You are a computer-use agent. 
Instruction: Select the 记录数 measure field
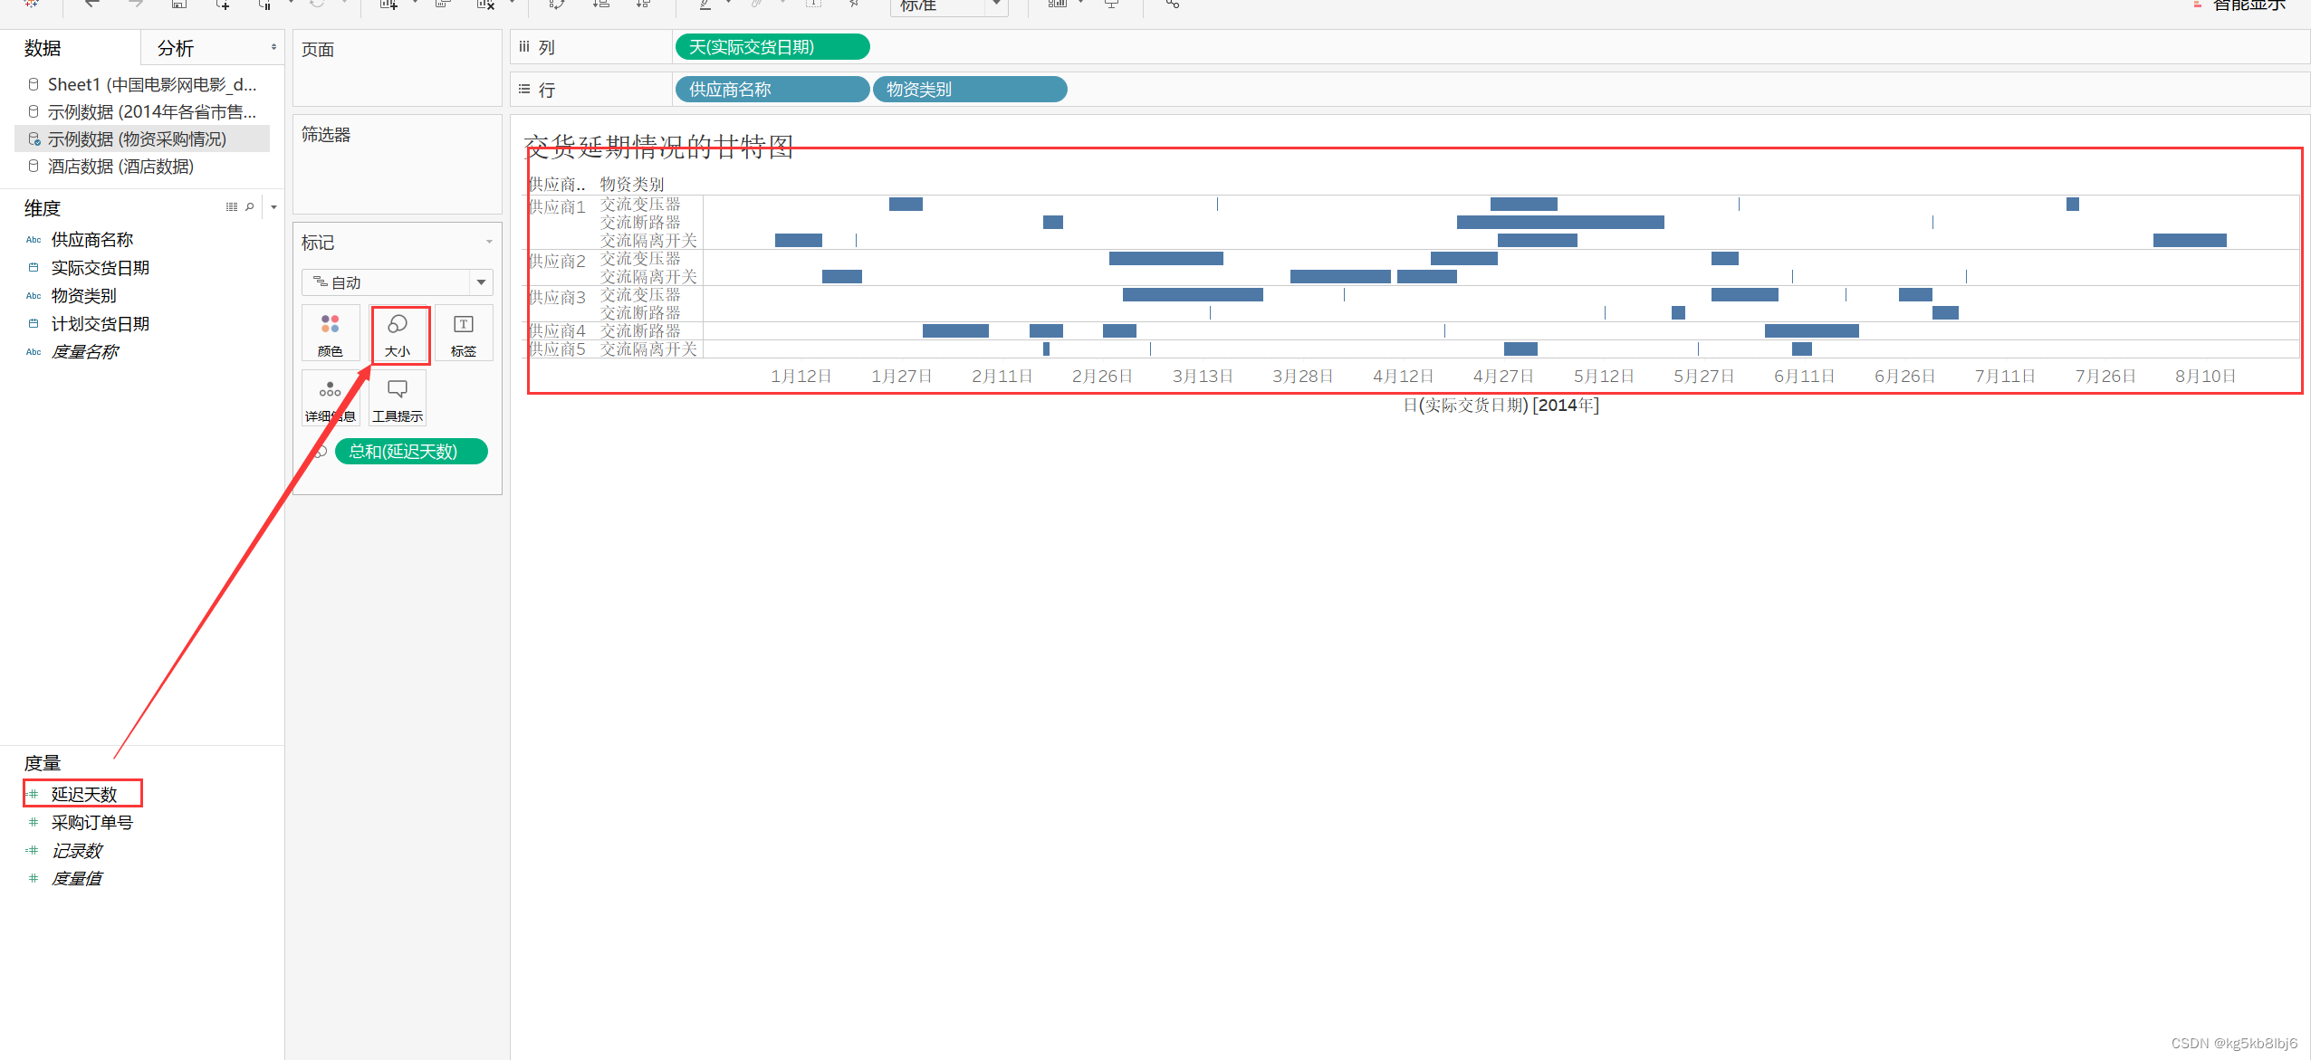tap(76, 851)
